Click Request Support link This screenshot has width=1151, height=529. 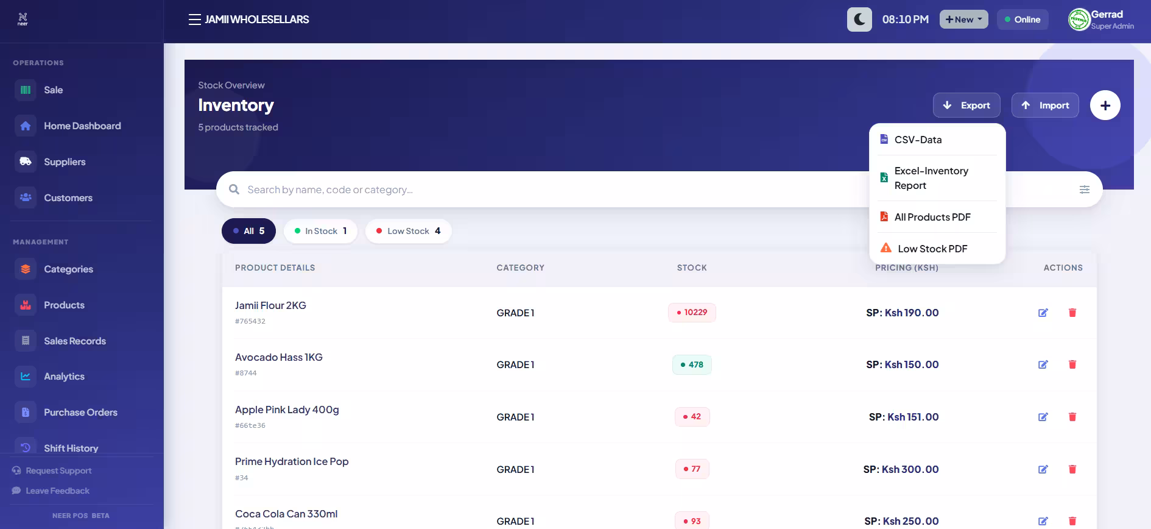pos(52,470)
